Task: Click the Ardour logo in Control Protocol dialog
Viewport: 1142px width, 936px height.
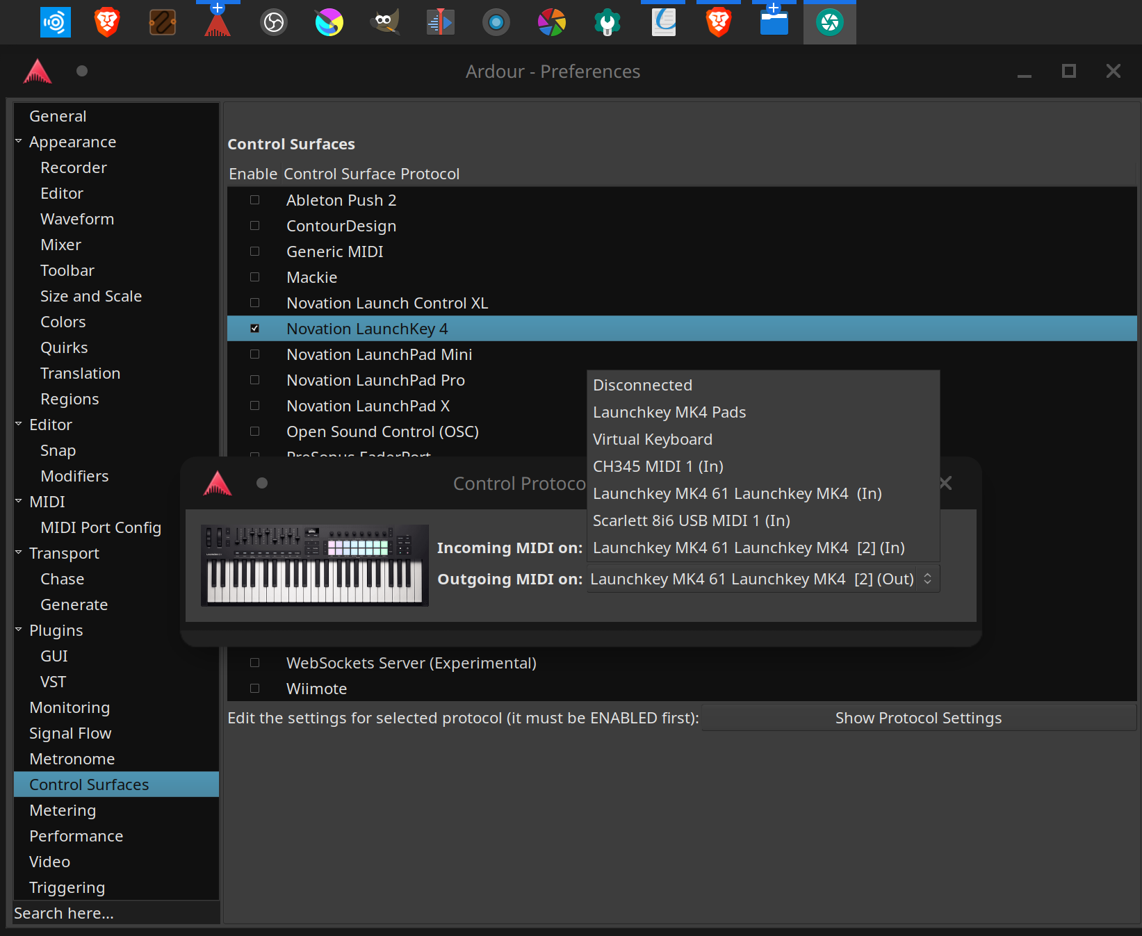Action: click(218, 484)
